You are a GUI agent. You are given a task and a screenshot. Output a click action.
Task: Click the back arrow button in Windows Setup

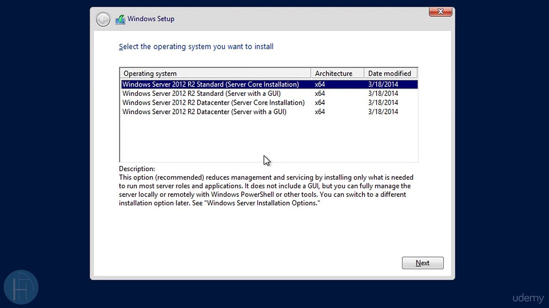pyautogui.click(x=103, y=19)
